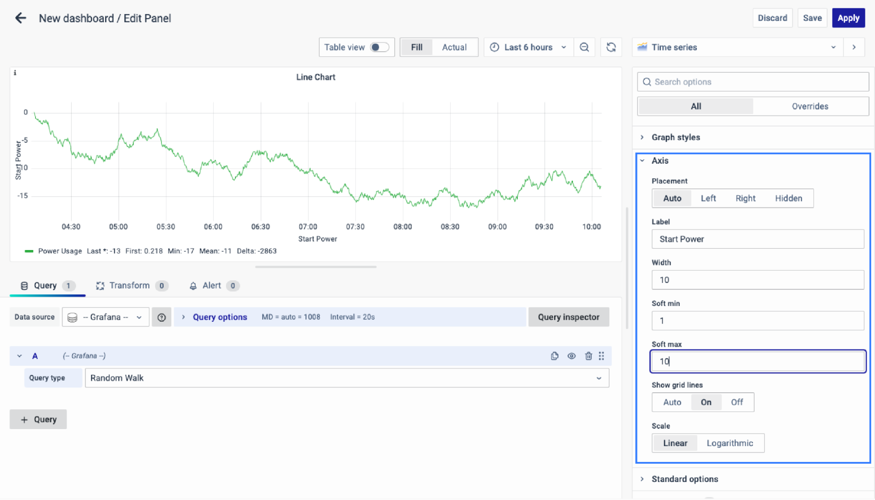Click the drag handle icon on query A
This screenshot has width=875, height=500.
(x=601, y=356)
